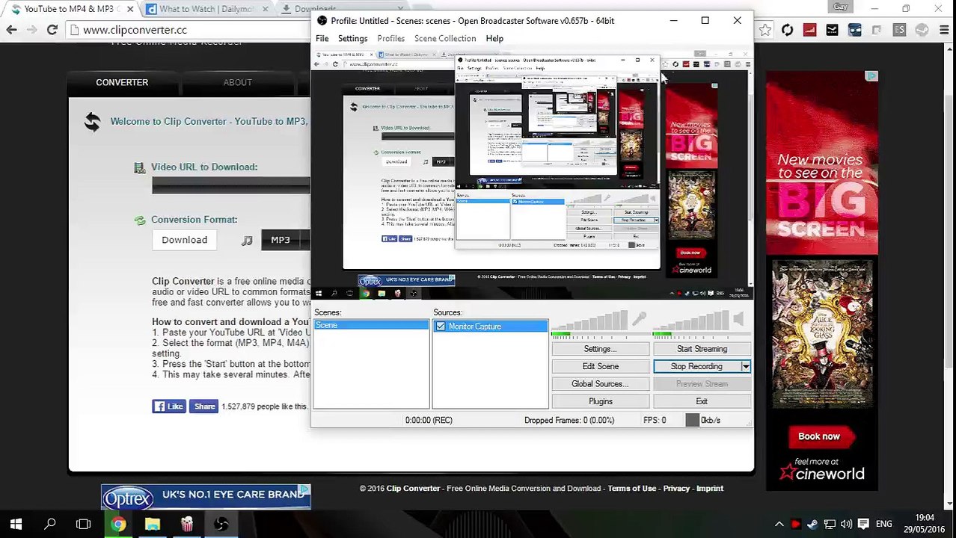956x538 pixels.
Task: Select Scene in the Scenes list
Action: 371,326
